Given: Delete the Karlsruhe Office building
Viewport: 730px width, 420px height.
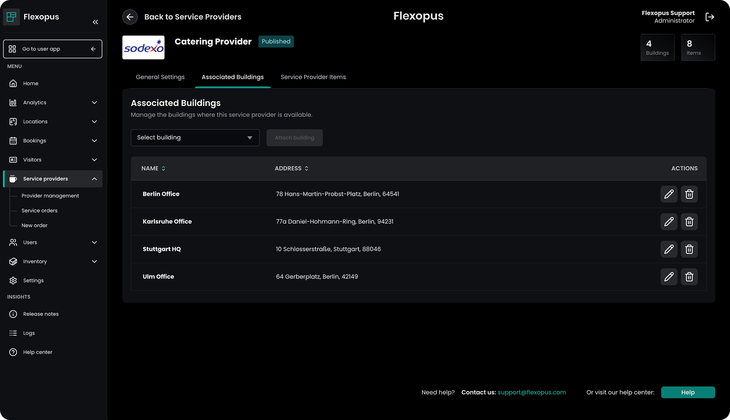Looking at the screenshot, I should 689,222.
